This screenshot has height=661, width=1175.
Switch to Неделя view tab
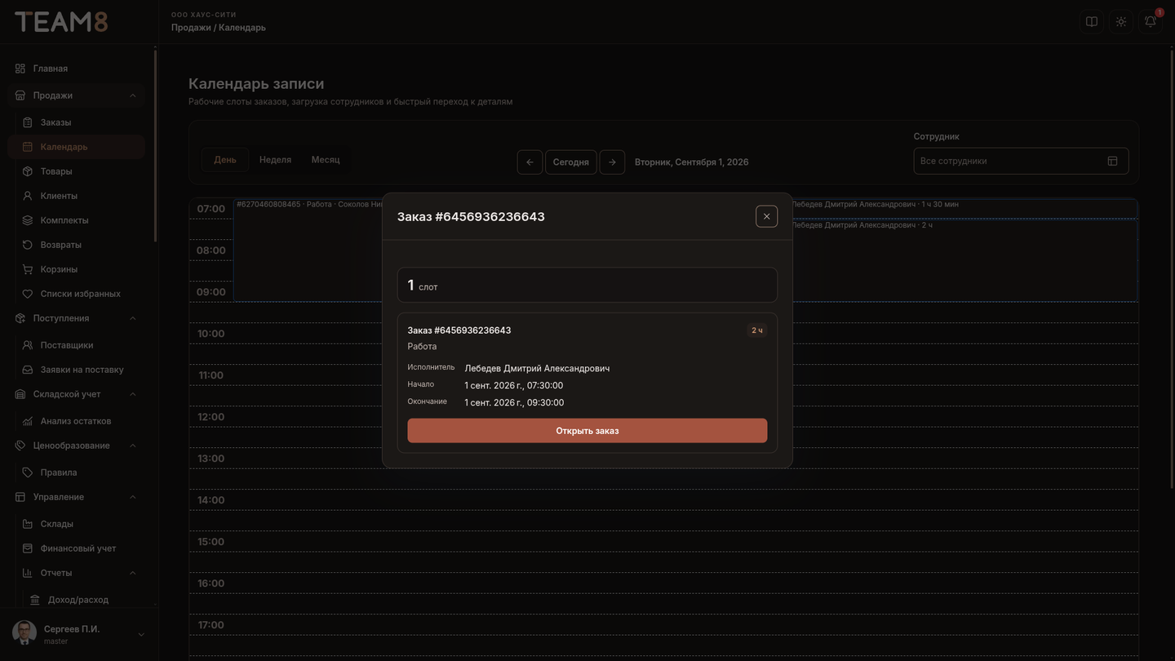point(275,160)
